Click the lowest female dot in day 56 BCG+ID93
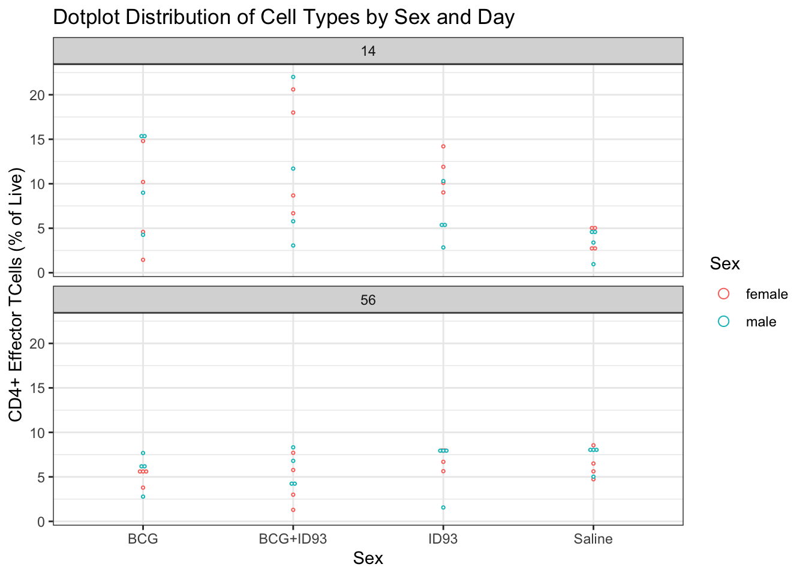806x576 pixels. coord(293,510)
